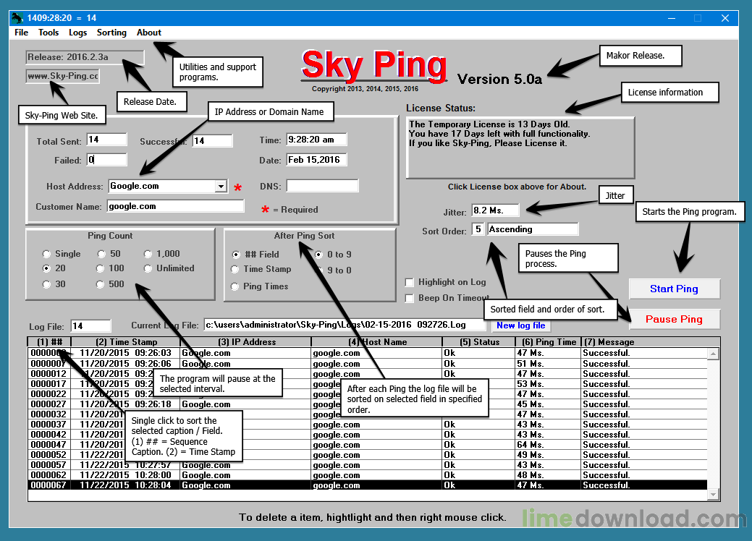Screen dimensions: 752x541
Task: Click the Time field showing 9:28:20 am
Action: (x=316, y=140)
